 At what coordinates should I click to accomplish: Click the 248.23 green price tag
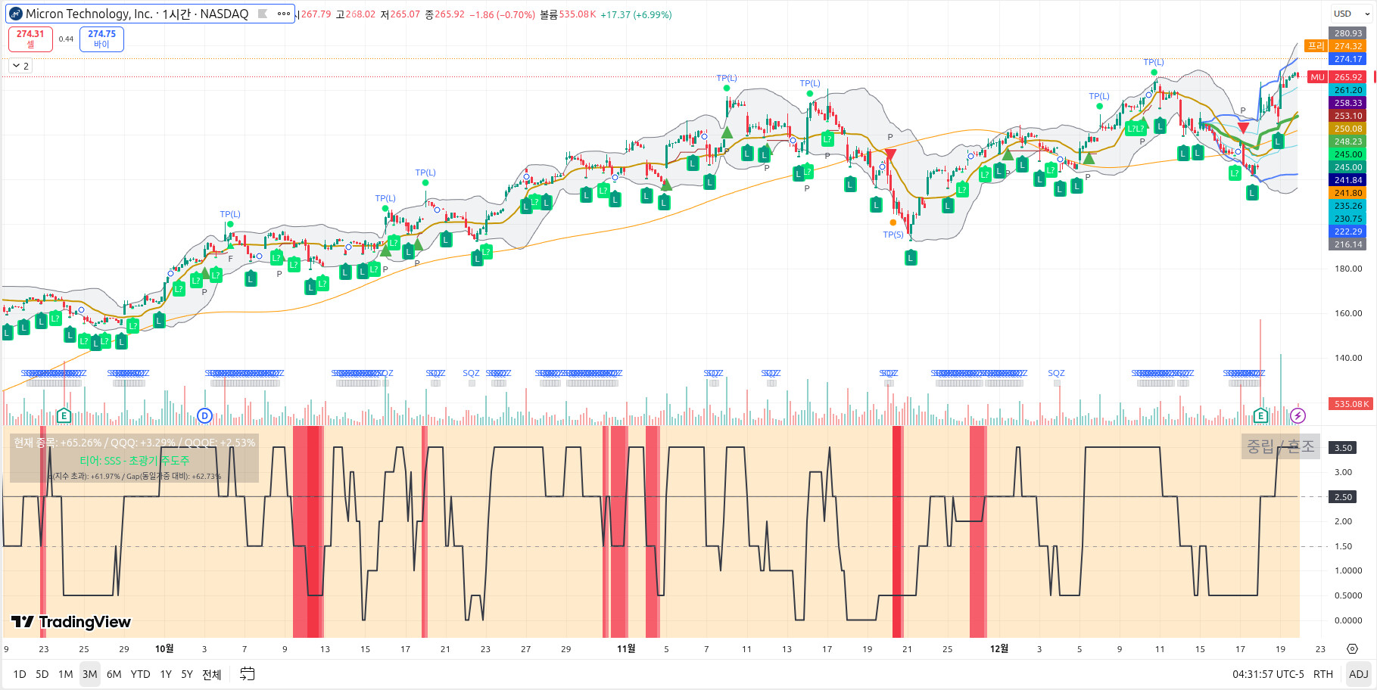click(x=1348, y=141)
